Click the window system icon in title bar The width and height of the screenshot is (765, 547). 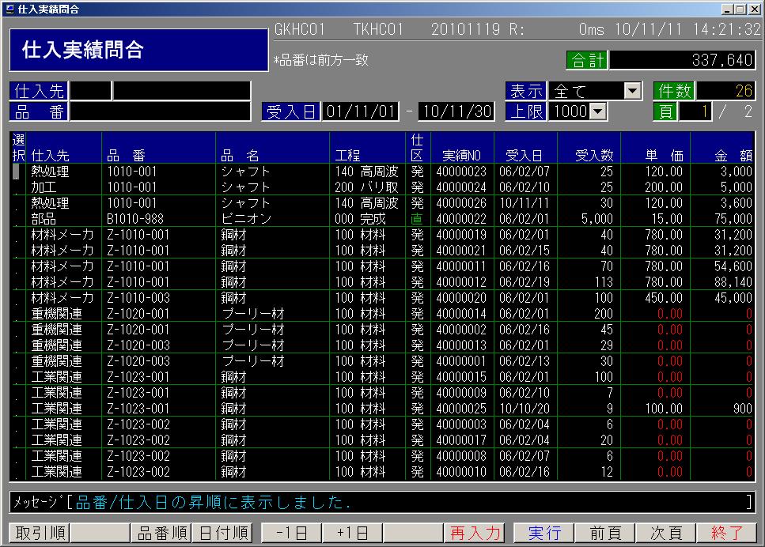click(9, 9)
